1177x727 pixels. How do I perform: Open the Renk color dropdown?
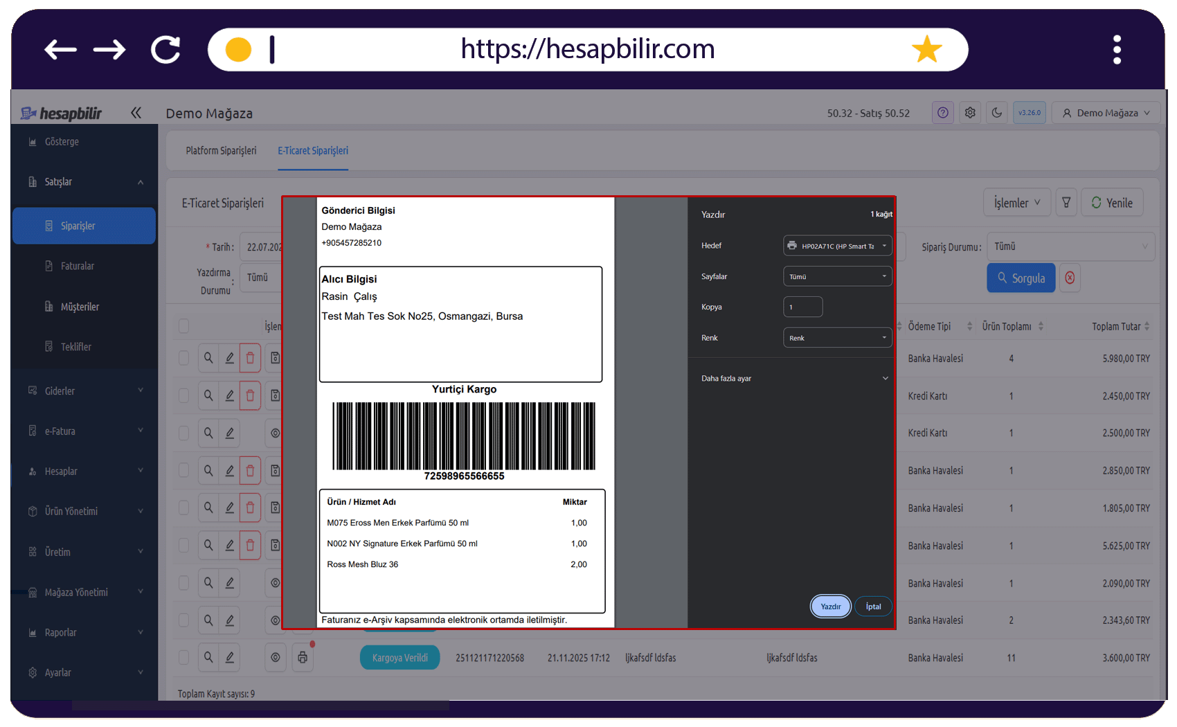coord(837,338)
